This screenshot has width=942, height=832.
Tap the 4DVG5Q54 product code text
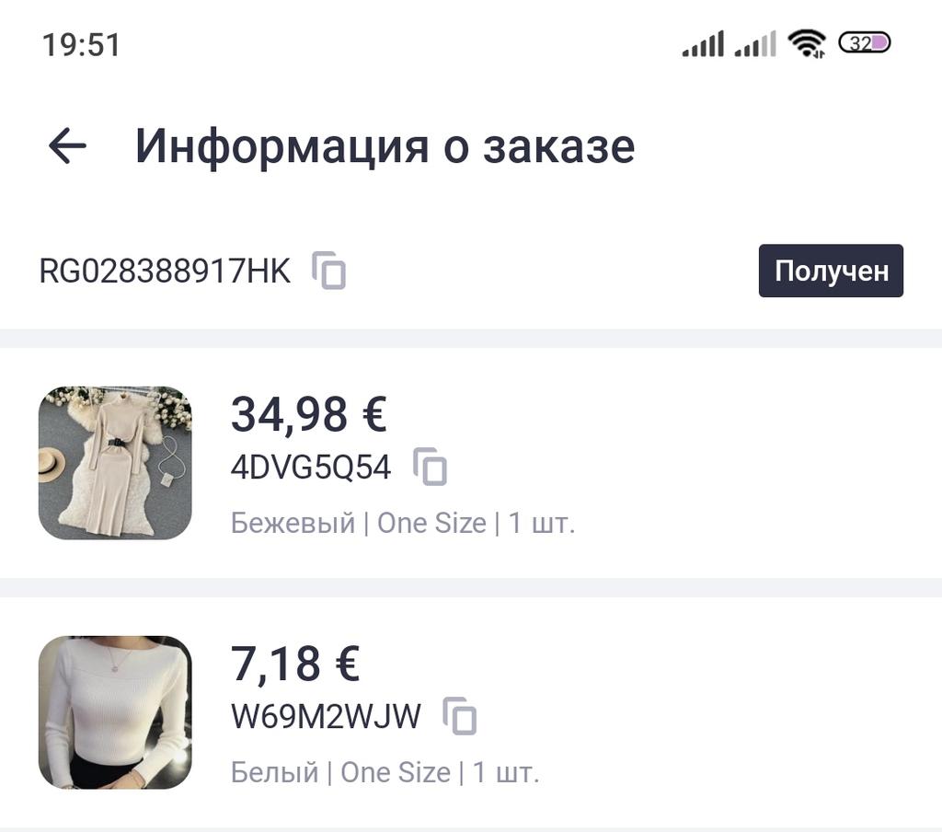click(x=310, y=468)
